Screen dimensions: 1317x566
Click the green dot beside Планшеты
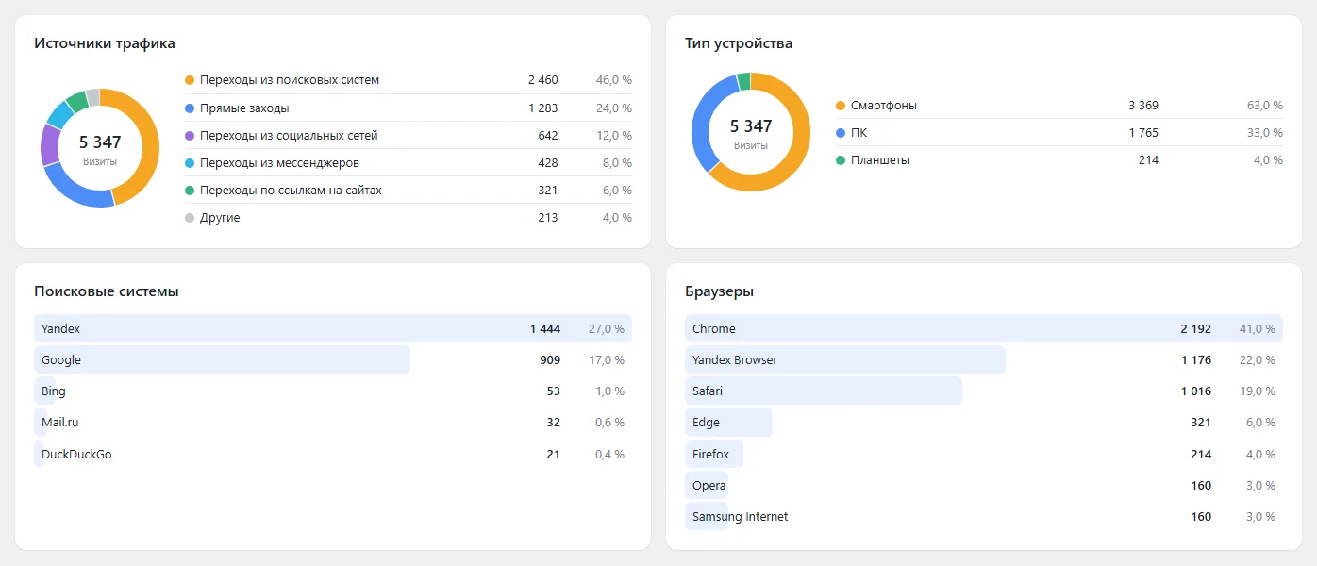click(841, 160)
